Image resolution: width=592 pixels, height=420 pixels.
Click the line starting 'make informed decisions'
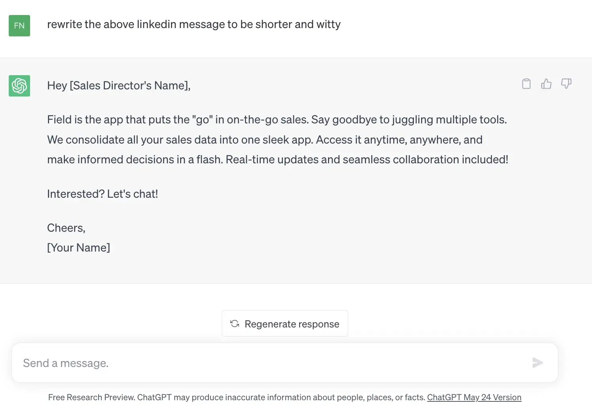(277, 160)
